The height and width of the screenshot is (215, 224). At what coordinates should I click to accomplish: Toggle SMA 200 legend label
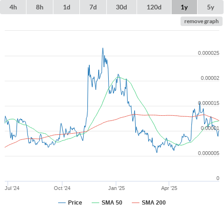pos(154,203)
